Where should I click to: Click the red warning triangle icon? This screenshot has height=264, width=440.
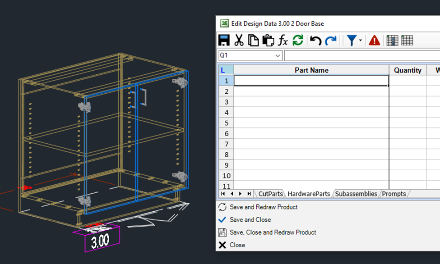pos(375,41)
